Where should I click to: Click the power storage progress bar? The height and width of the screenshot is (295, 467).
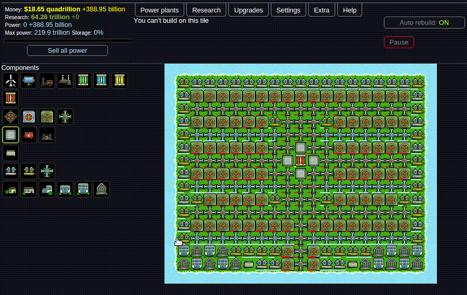(68, 40)
